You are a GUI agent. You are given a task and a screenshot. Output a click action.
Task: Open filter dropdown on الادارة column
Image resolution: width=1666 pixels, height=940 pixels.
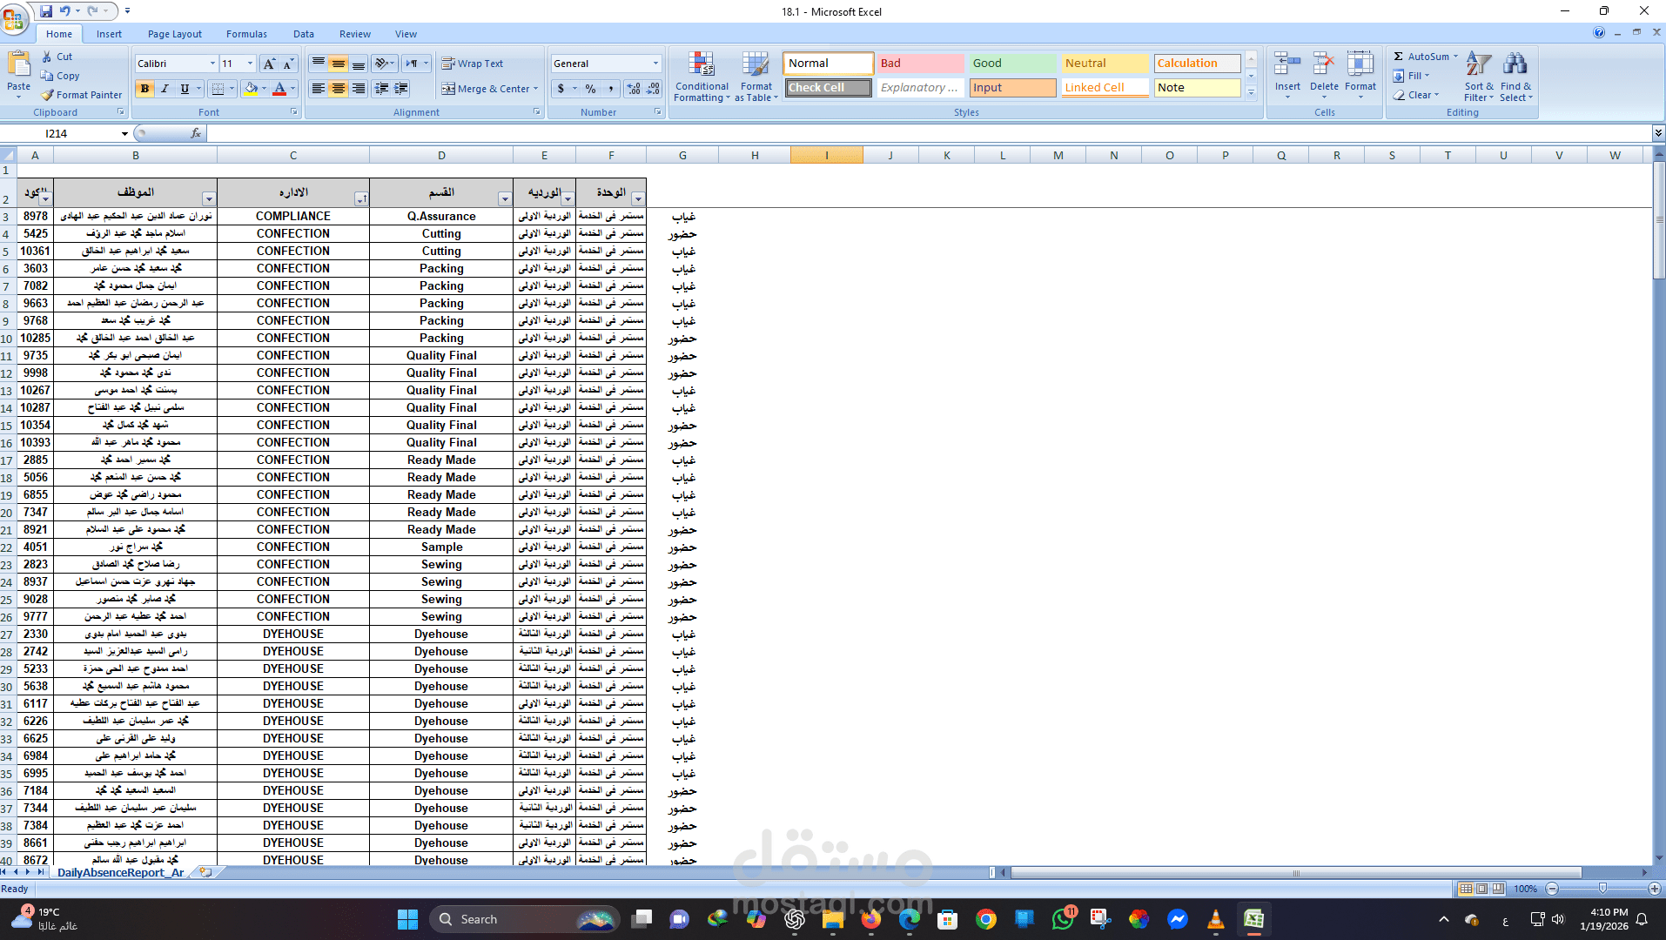361,199
